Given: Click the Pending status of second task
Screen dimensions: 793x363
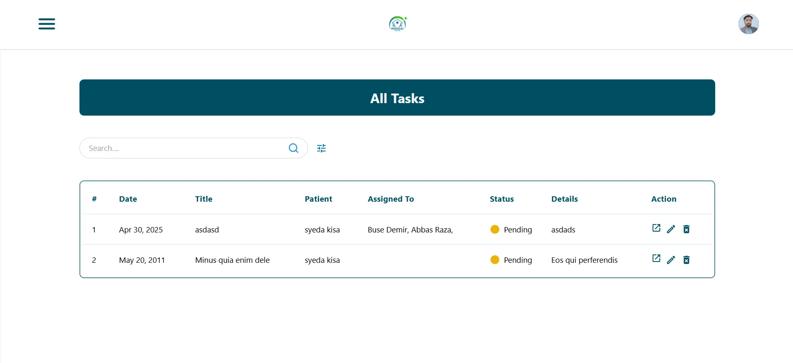Looking at the screenshot, I should pos(517,260).
